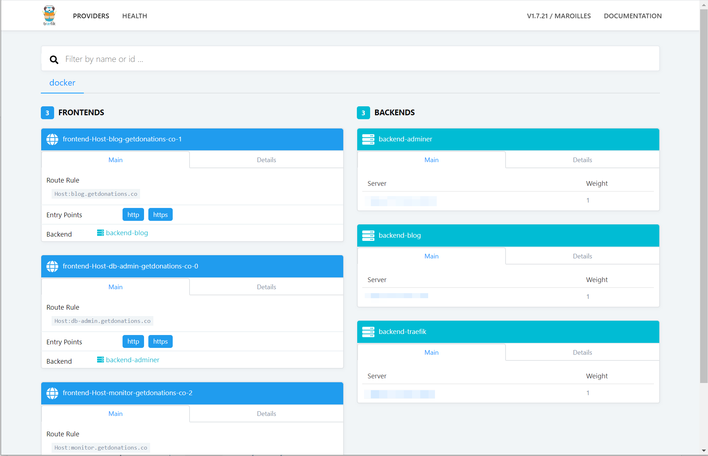Click weight value 1 in backend-blog
708x456 pixels.
click(x=588, y=297)
